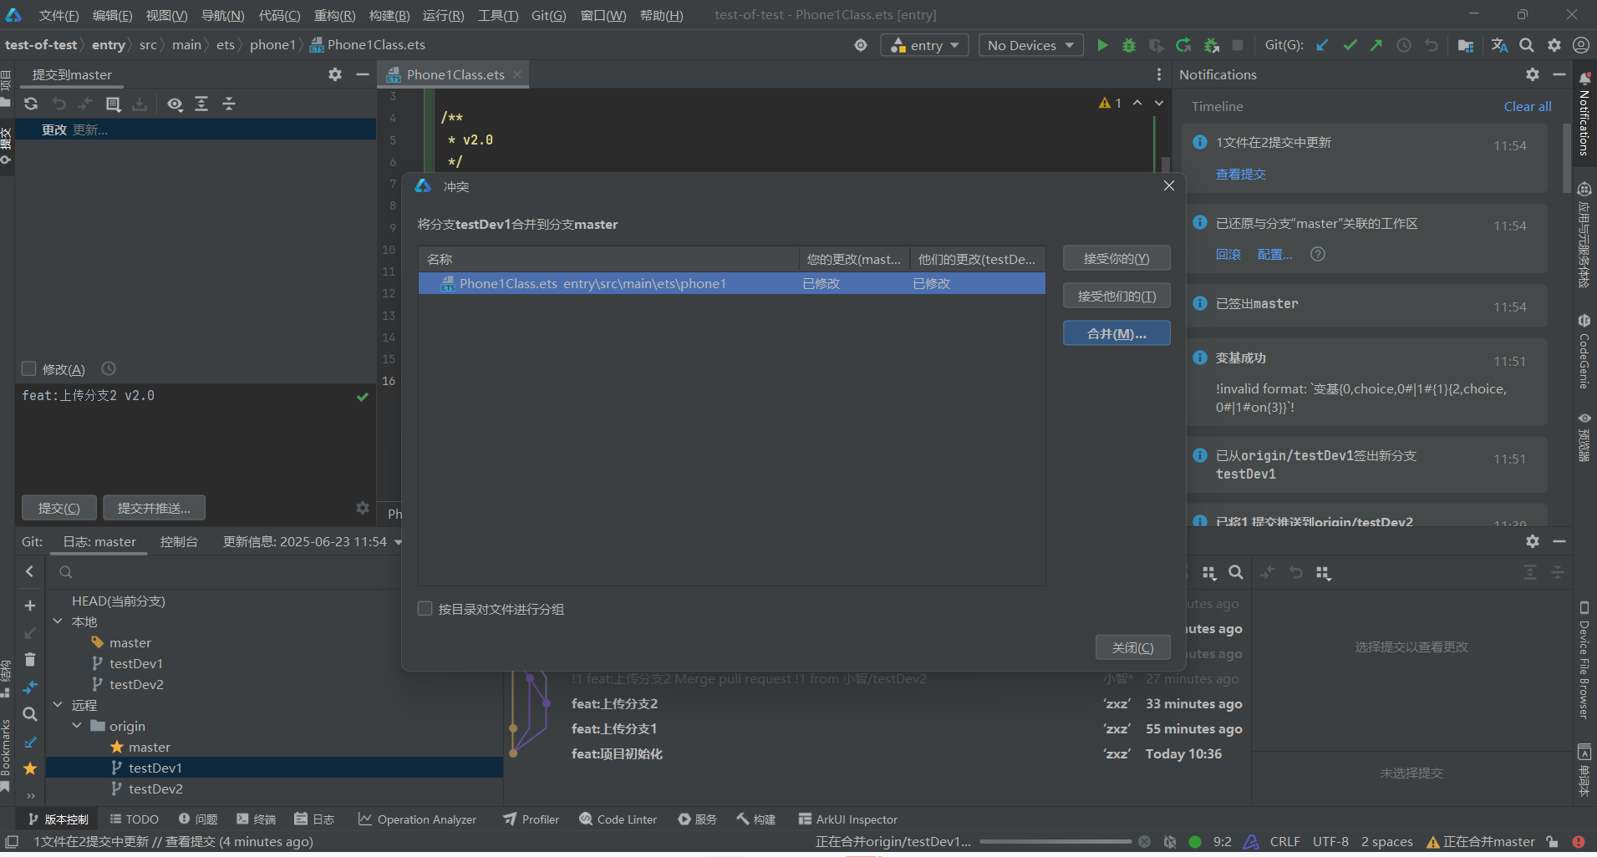Image resolution: width=1597 pixels, height=857 pixels.
Task: Open commit message history clock icon
Action: click(x=109, y=368)
